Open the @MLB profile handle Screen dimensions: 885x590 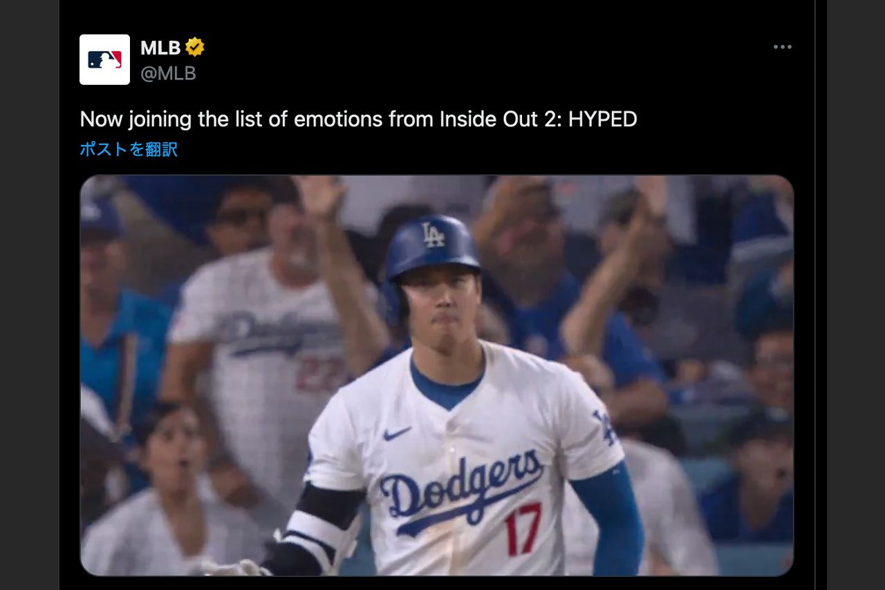tap(169, 74)
